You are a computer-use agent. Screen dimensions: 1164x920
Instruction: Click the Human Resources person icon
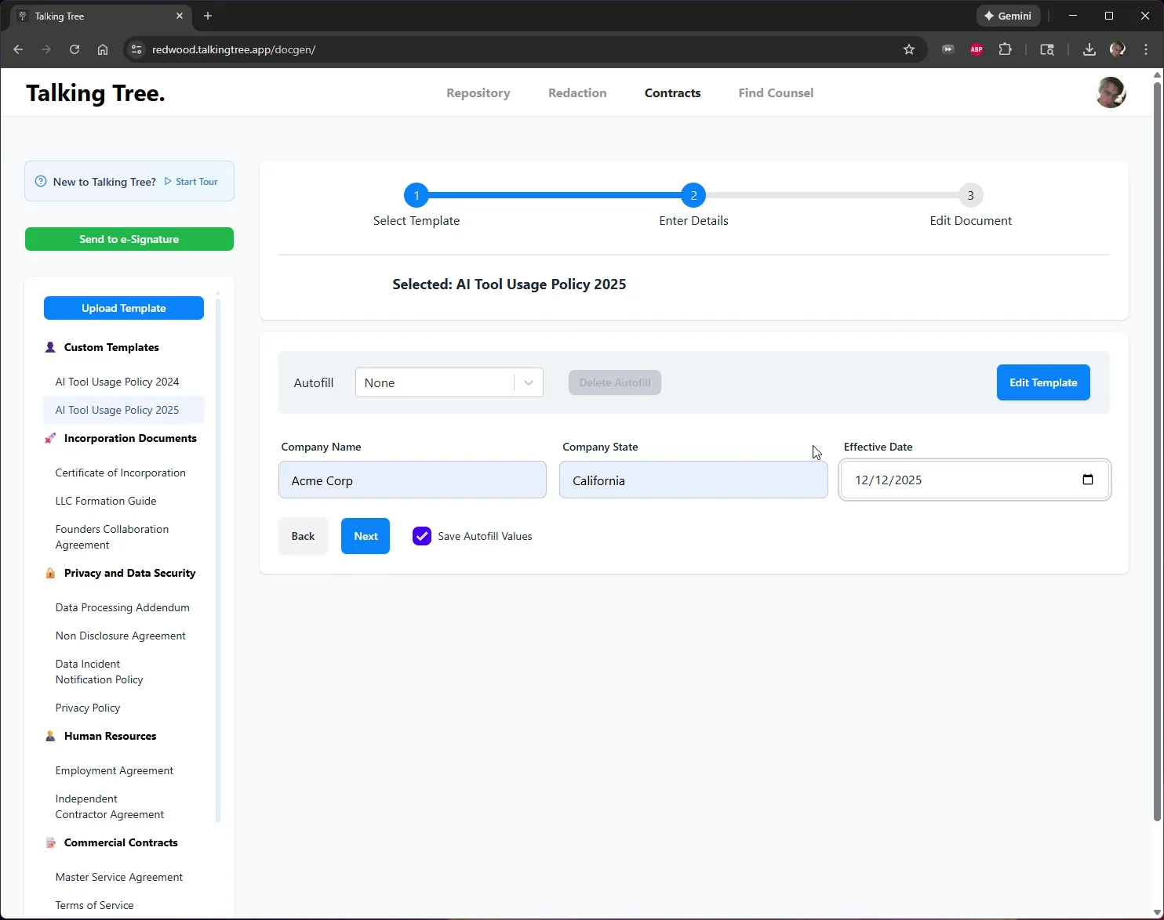(x=50, y=736)
